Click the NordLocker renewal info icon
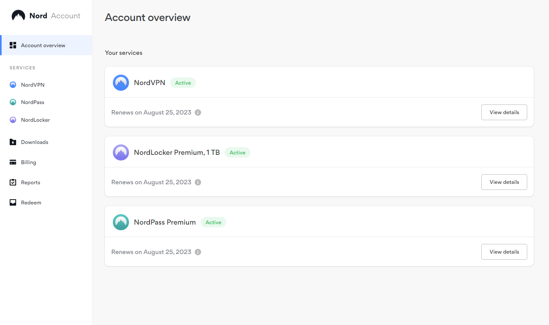 (x=198, y=182)
